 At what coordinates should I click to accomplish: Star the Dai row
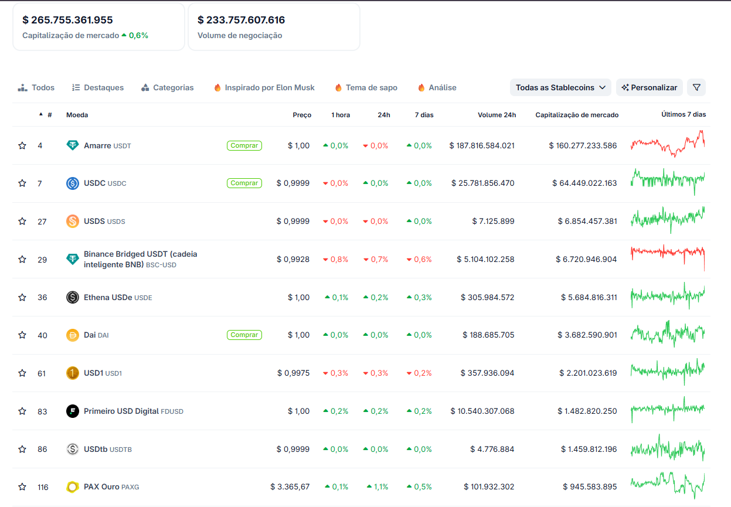22,335
